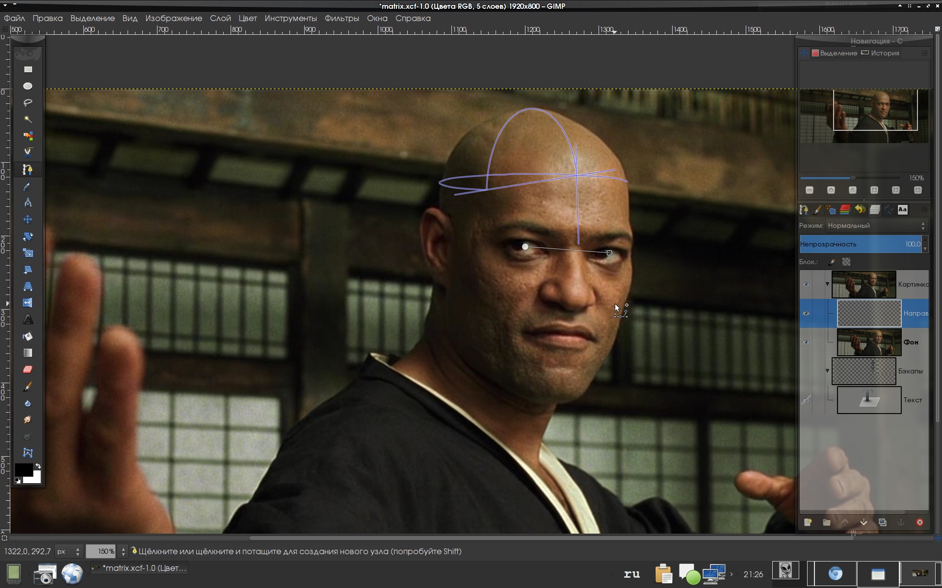942x588 pixels.
Task: Select the Rotate tool
Action: [28, 237]
